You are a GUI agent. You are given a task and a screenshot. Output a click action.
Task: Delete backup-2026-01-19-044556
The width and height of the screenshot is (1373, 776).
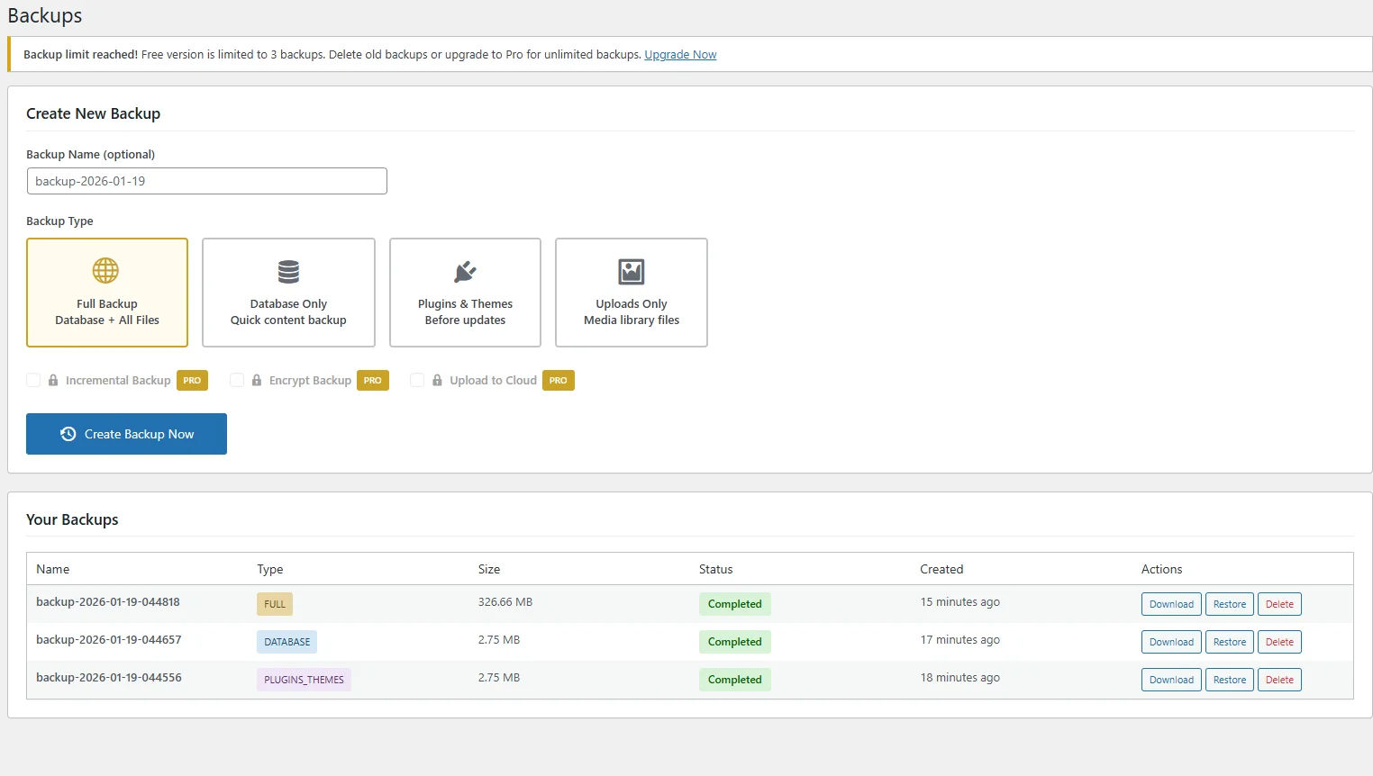coord(1279,680)
